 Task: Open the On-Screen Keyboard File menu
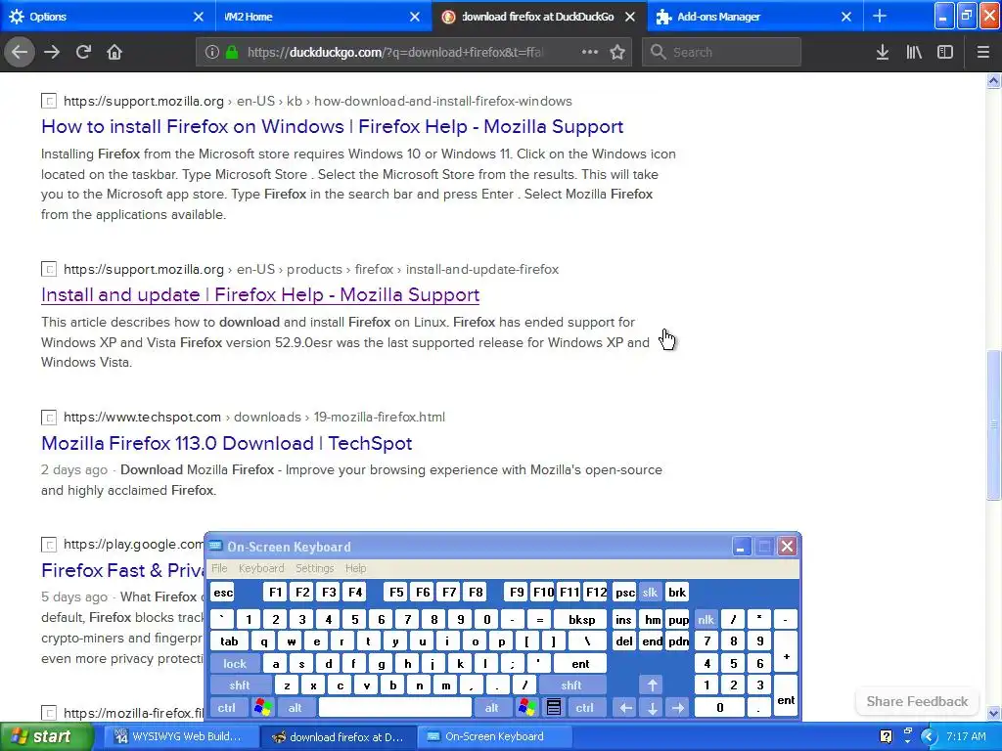[x=219, y=568]
